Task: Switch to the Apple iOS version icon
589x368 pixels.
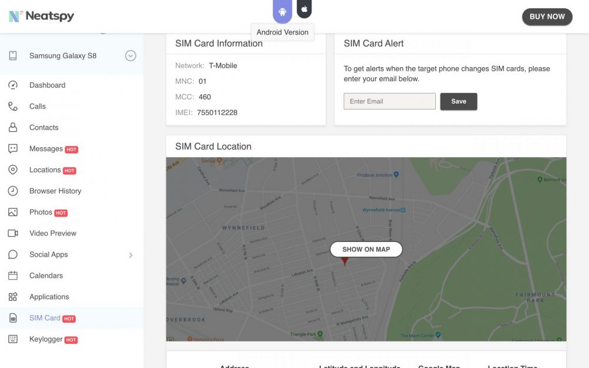Action: [305, 9]
